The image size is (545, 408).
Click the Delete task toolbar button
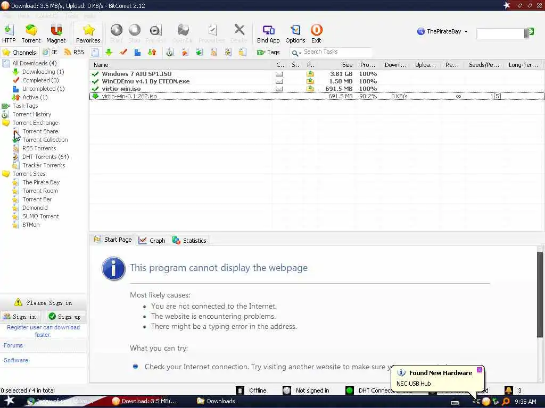(239, 33)
